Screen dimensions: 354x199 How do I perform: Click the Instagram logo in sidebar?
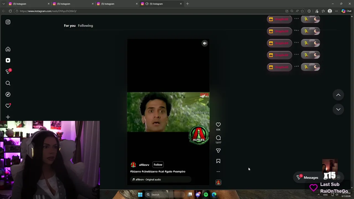[x=8, y=22]
